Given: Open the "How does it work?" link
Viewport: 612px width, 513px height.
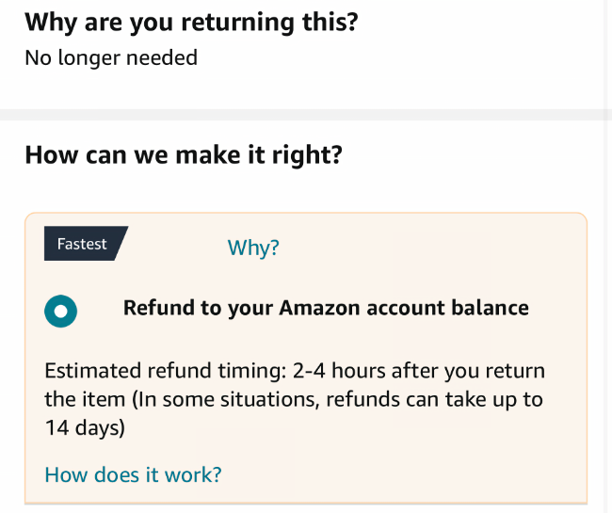Looking at the screenshot, I should pyautogui.click(x=133, y=473).
